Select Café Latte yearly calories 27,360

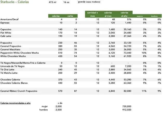pyautogui.click(x=127, y=36)
